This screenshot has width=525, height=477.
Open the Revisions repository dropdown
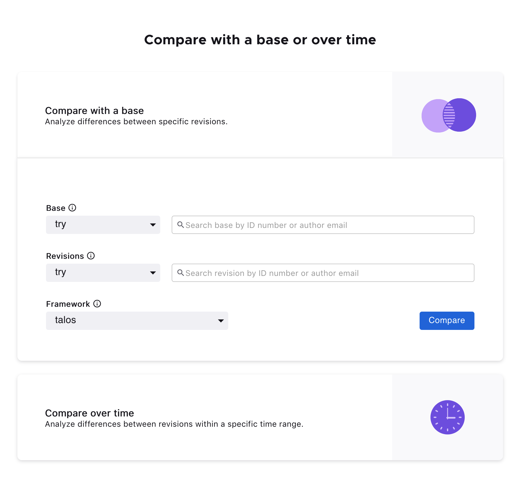coord(103,273)
